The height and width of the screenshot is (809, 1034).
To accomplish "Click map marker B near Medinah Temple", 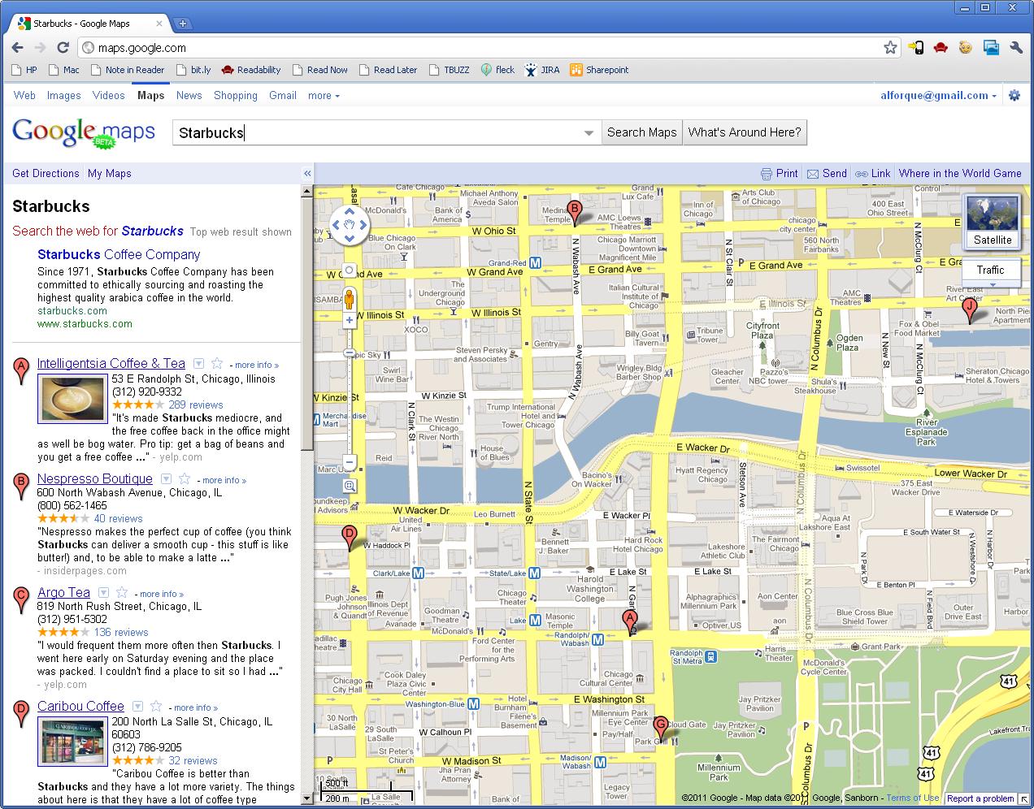I will point(575,213).
